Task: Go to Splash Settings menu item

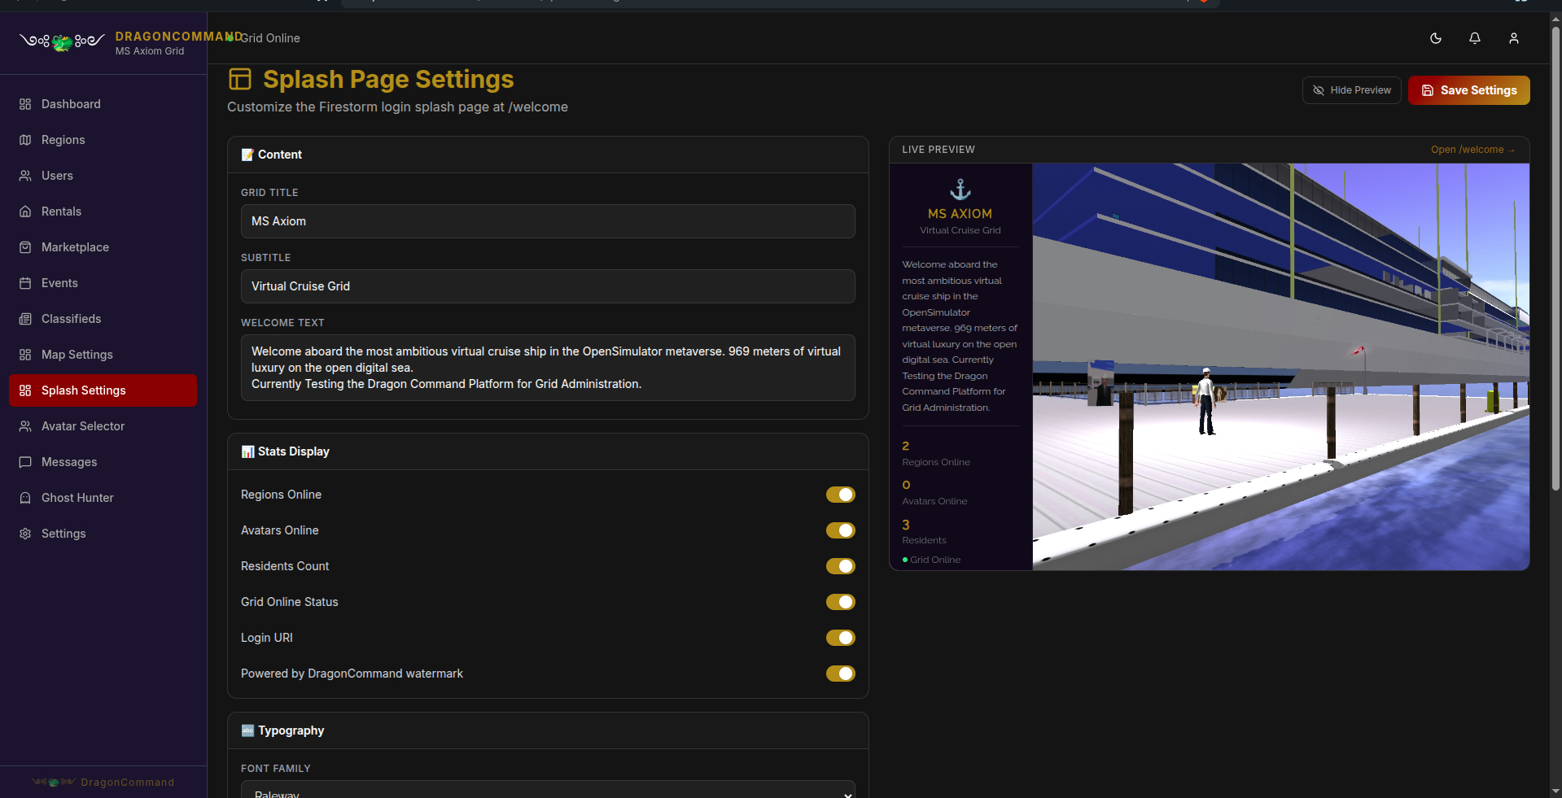Action: (103, 390)
